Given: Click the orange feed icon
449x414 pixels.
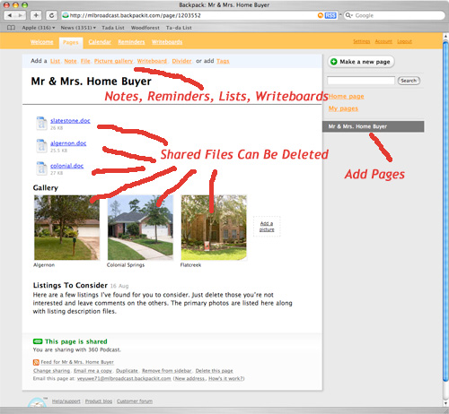Looking at the screenshot, I should (x=36, y=362).
